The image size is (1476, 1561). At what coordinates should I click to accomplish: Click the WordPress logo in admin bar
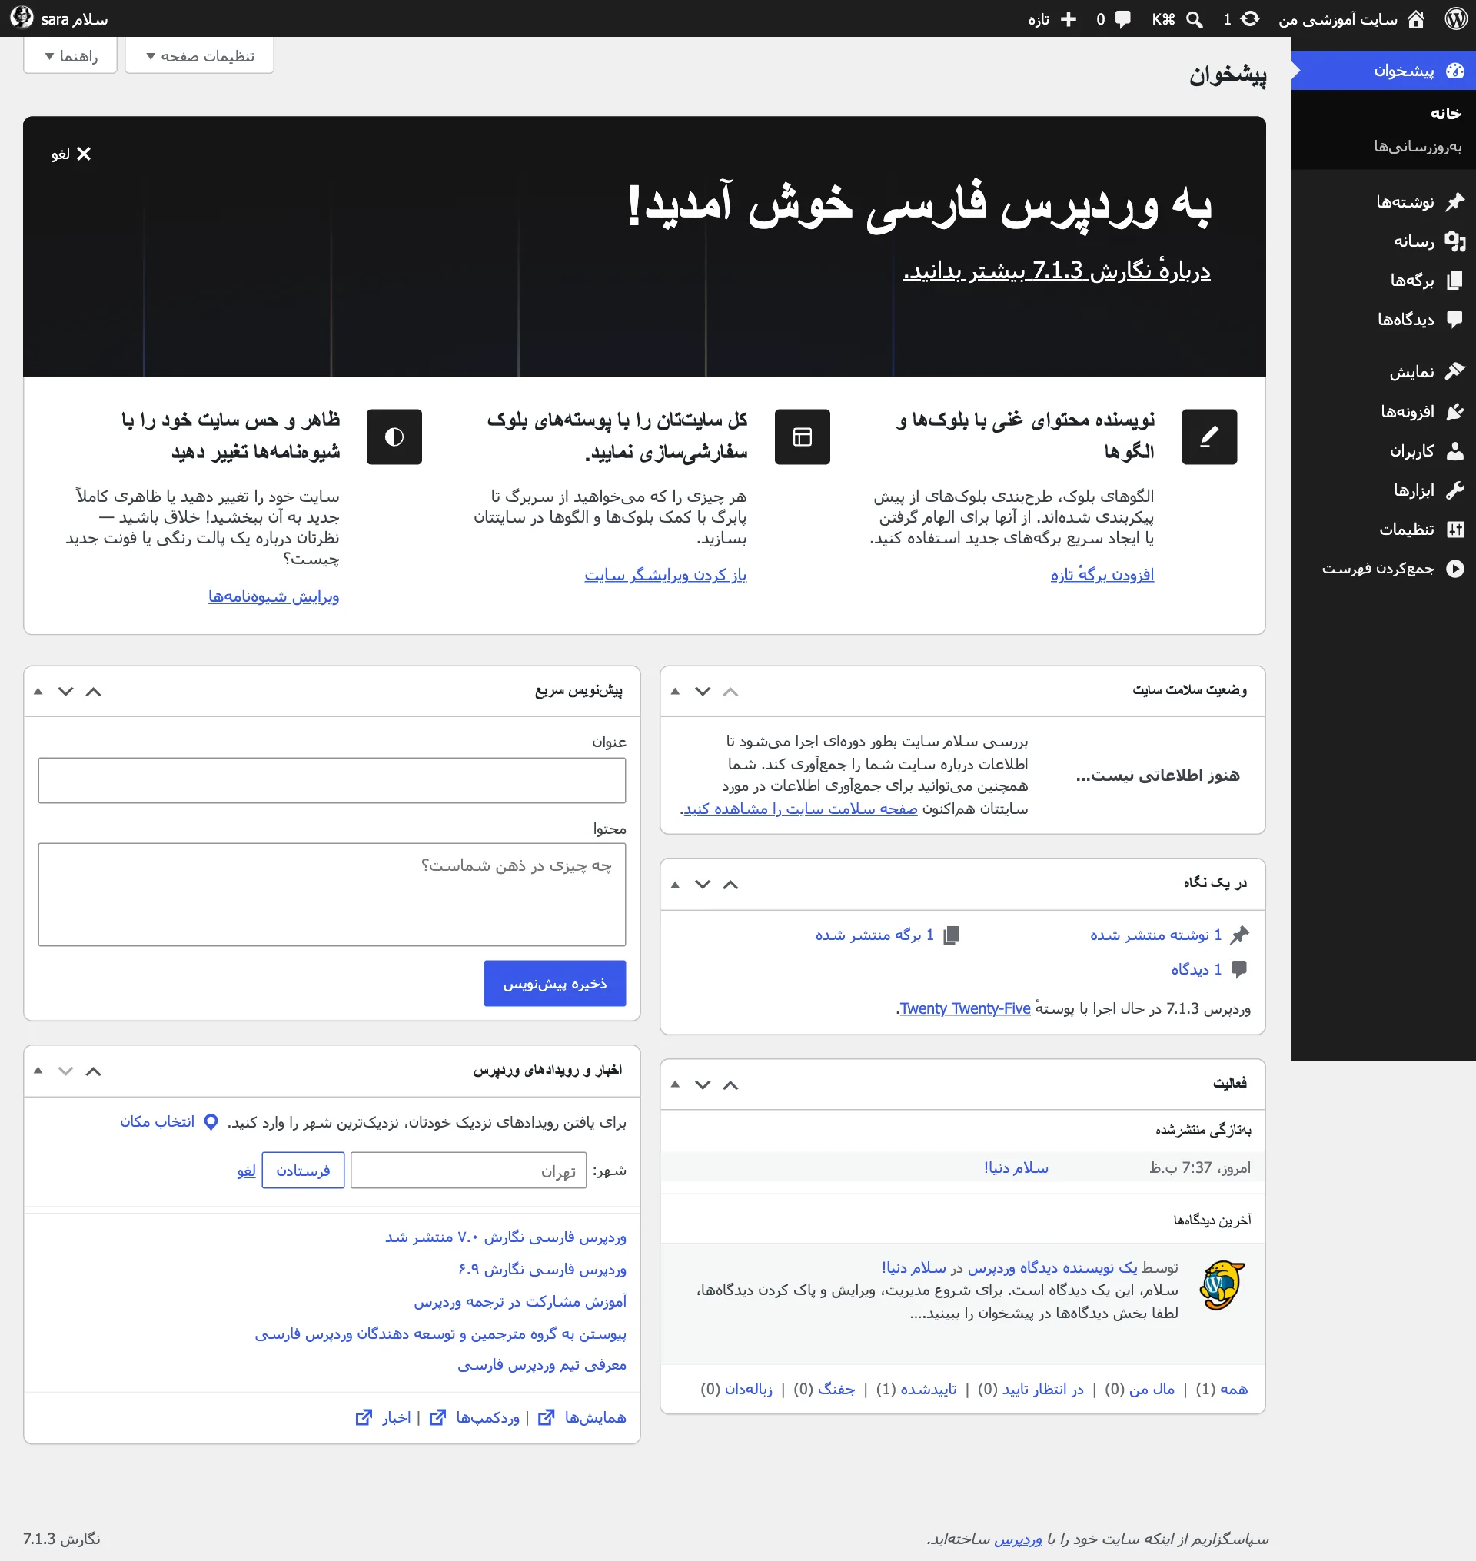pos(1455,19)
